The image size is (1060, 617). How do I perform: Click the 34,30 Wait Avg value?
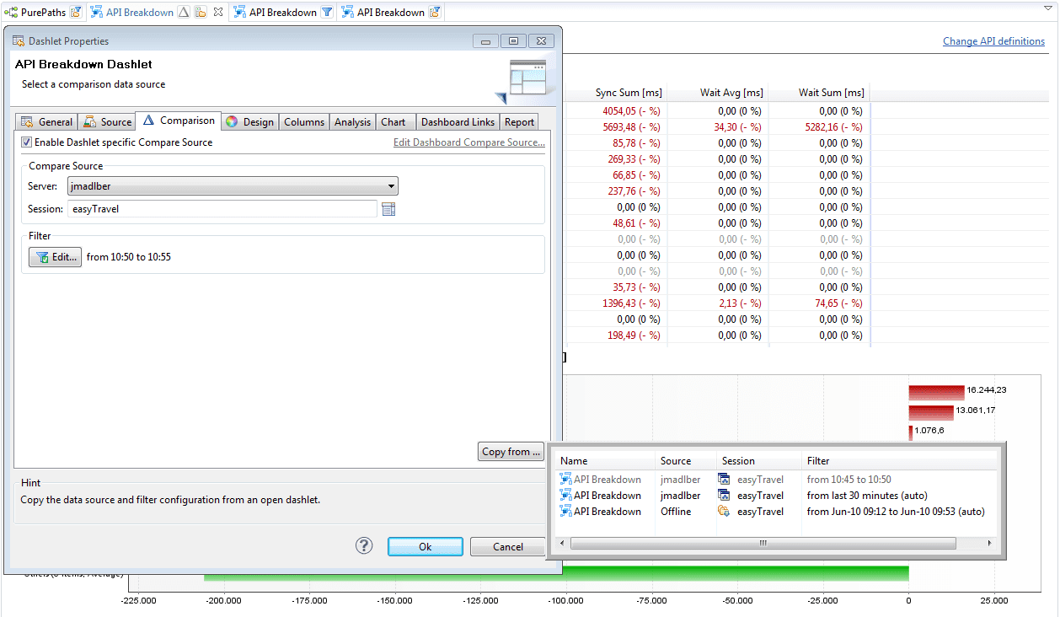click(737, 127)
